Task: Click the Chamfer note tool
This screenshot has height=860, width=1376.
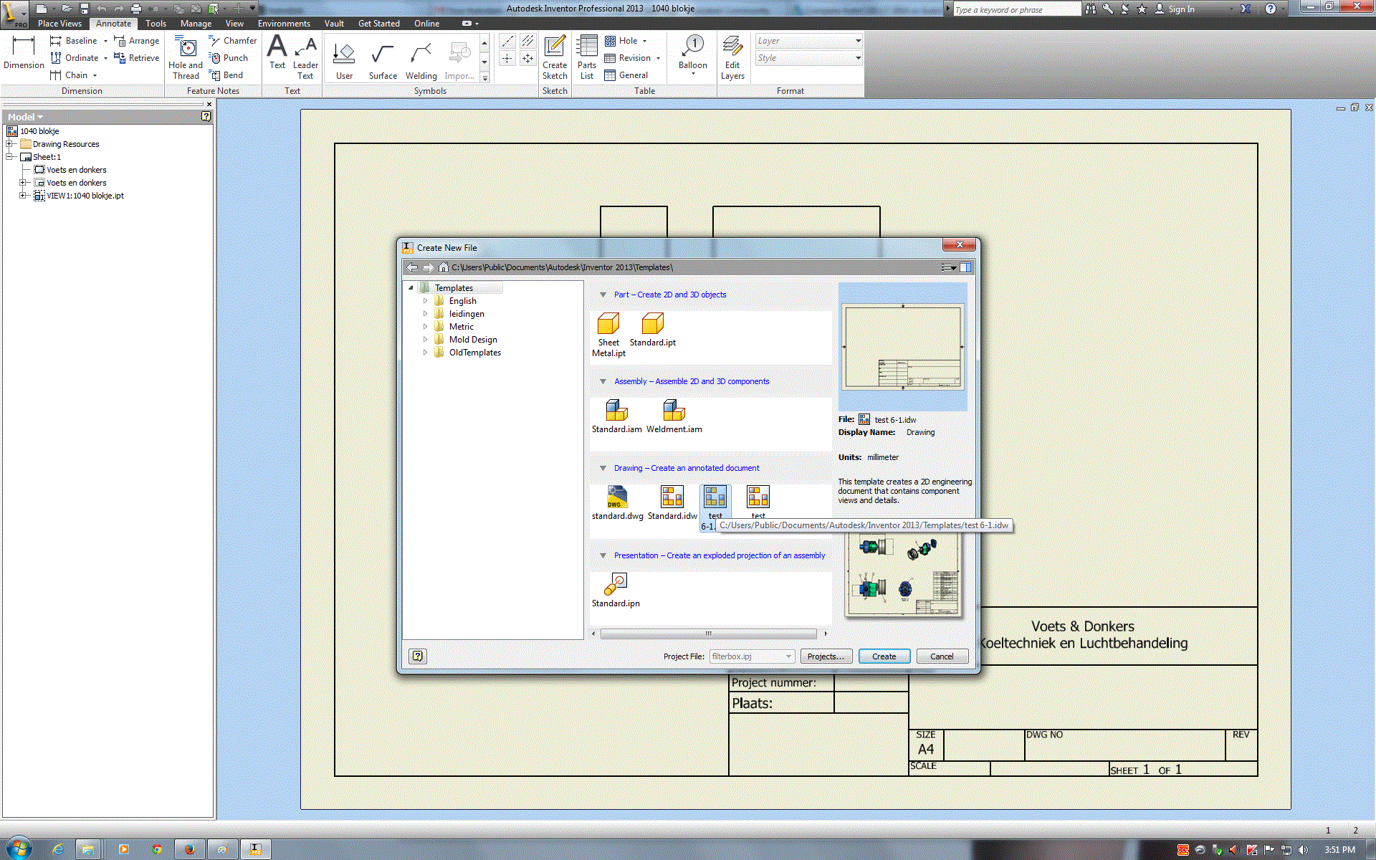Action: click(232, 41)
